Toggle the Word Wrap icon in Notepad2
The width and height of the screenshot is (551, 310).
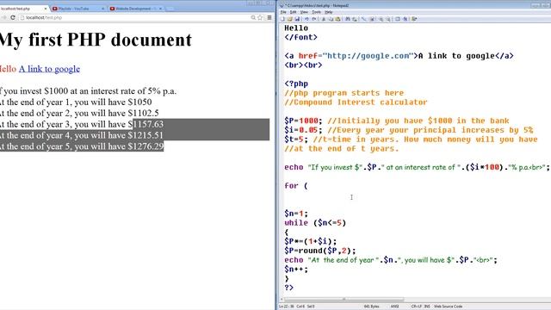[x=363, y=19]
